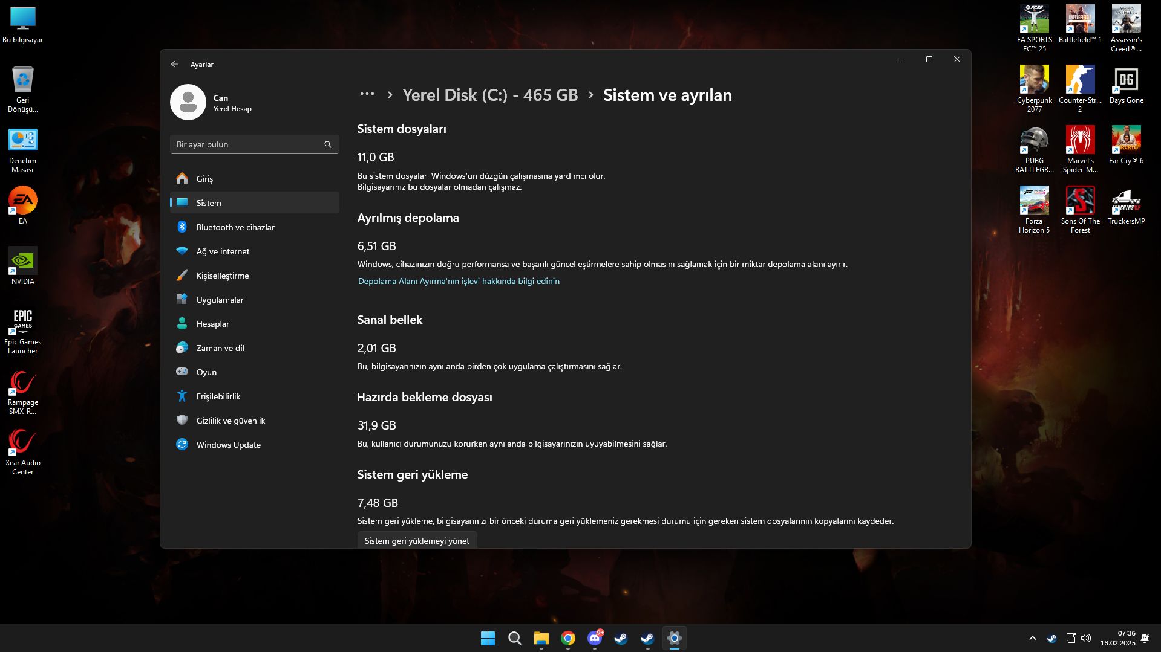Viewport: 1161px width, 652px height.
Task: Click the Bir ayar bulun search field
Action: pyautogui.click(x=254, y=144)
